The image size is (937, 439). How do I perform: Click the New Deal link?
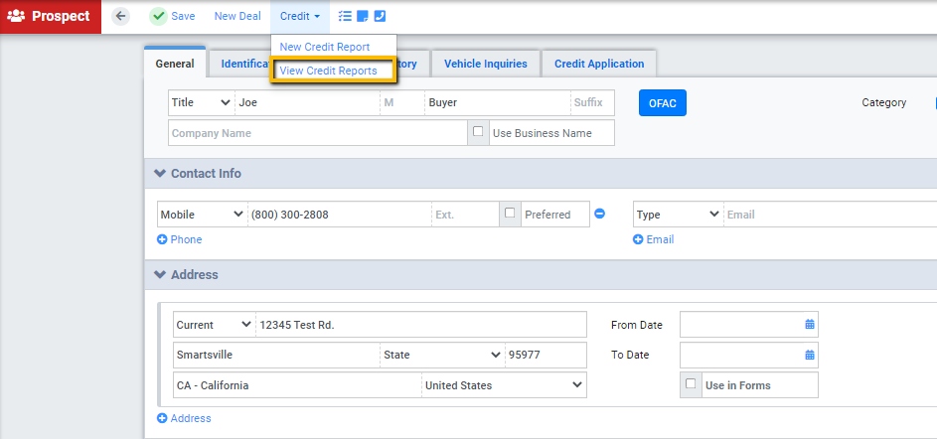click(237, 16)
